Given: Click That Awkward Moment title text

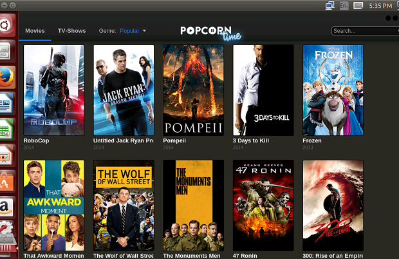Looking at the screenshot, I should tap(53, 256).
